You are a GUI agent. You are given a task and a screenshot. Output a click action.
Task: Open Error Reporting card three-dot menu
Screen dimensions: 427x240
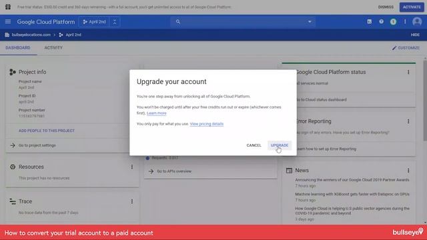[408, 121]
